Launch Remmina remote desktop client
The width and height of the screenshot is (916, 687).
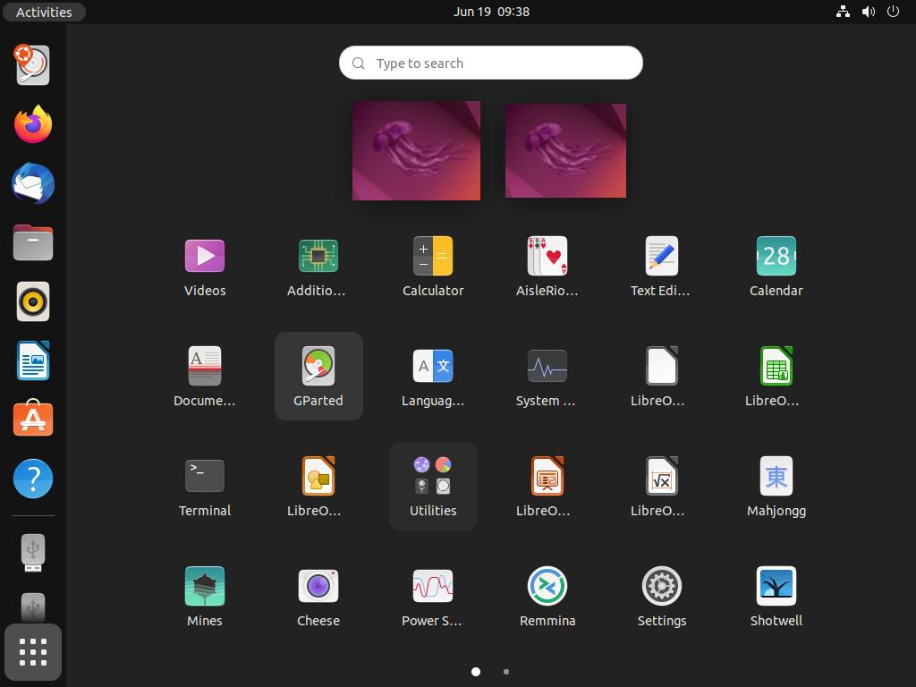[547, 596]
